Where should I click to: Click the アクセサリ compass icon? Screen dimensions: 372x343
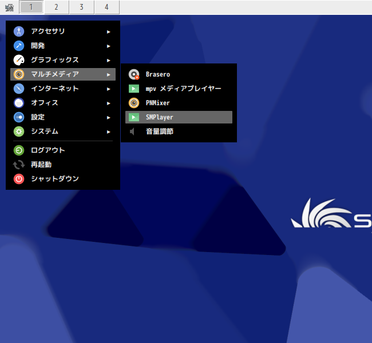click(19, 31)
